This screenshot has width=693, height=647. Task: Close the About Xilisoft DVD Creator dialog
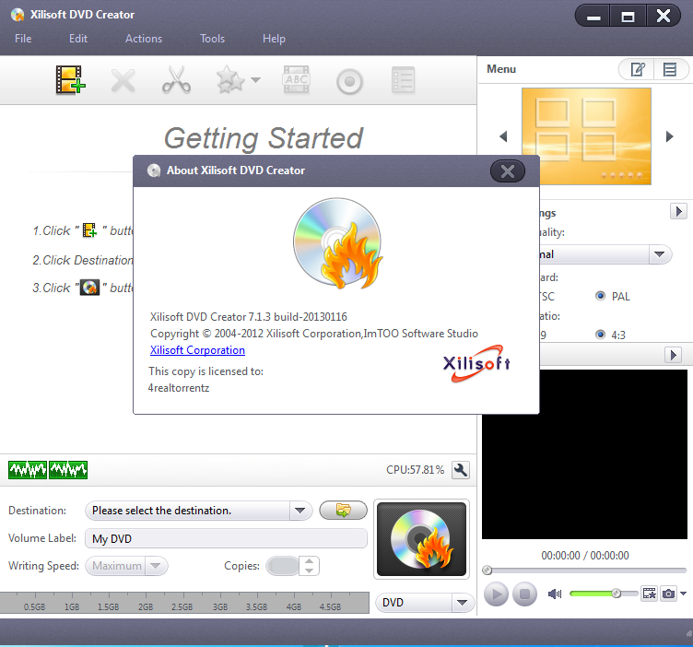(x=507, y=171)
